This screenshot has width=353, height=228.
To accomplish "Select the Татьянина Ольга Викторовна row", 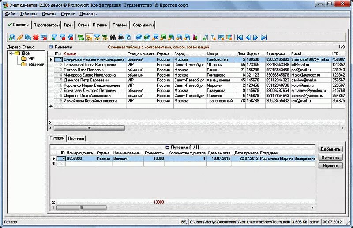I will 196,65.
